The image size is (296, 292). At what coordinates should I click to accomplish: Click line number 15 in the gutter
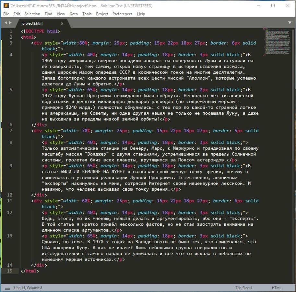point(10,271)
